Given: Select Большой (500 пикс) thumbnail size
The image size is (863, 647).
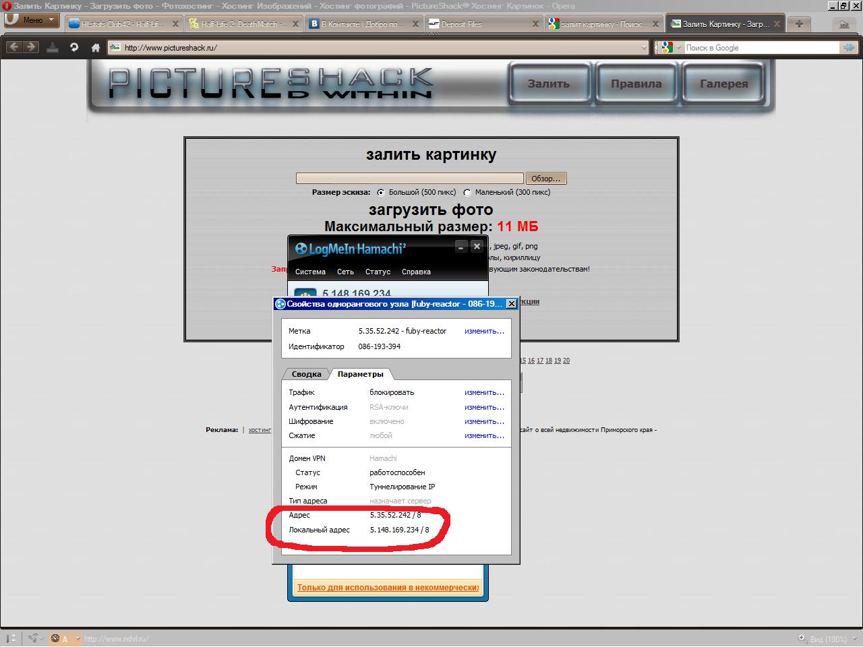Looking at the screenshot, I should coord(380,192).
